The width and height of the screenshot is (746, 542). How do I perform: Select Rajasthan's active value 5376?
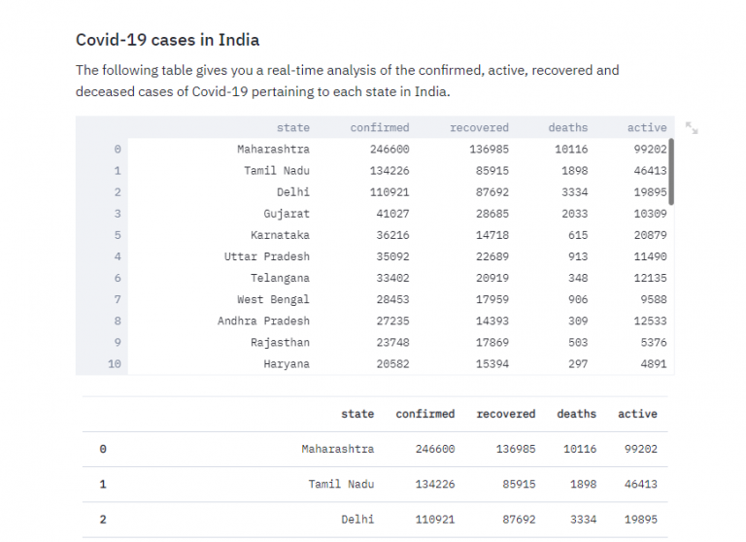[x=653, y=342]
